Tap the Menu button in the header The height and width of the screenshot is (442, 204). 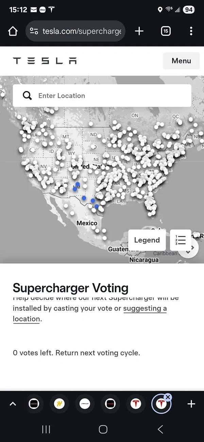(x=181, y=61)
